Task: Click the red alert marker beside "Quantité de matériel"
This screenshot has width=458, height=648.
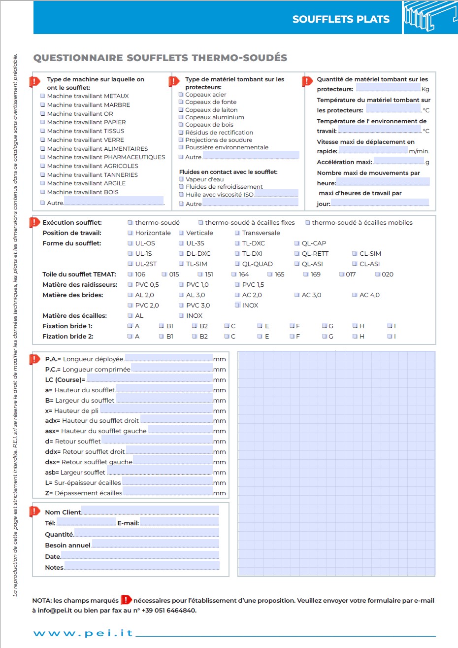Action: click(x=307, y=81)
